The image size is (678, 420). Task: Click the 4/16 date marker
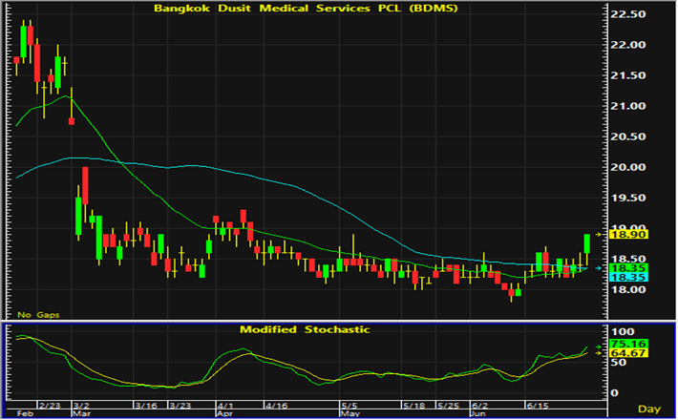276,406
